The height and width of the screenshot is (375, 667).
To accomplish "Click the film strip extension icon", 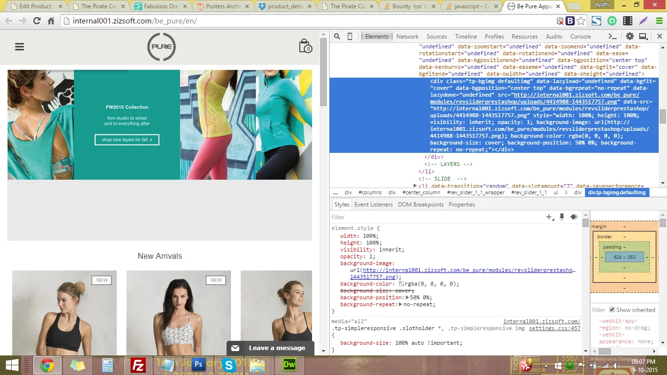I will tap(628, 21).
